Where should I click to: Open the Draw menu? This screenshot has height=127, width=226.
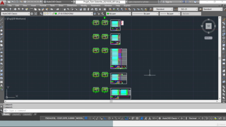click(x=61, y=6)
